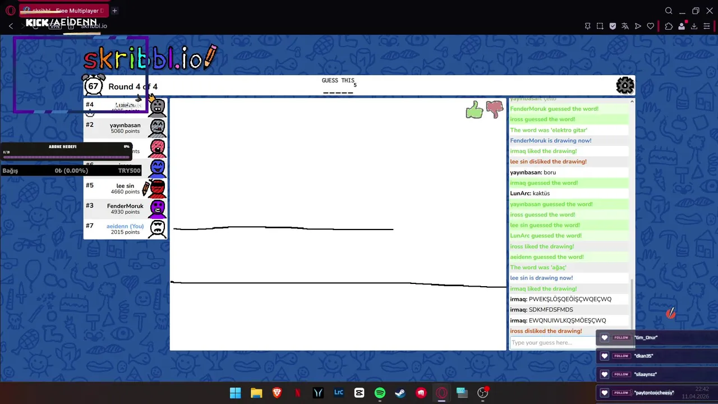The height and width of the screenshot is (404, 718).
Task: Click paytontoocheesy follow notification
Action: 657,393
